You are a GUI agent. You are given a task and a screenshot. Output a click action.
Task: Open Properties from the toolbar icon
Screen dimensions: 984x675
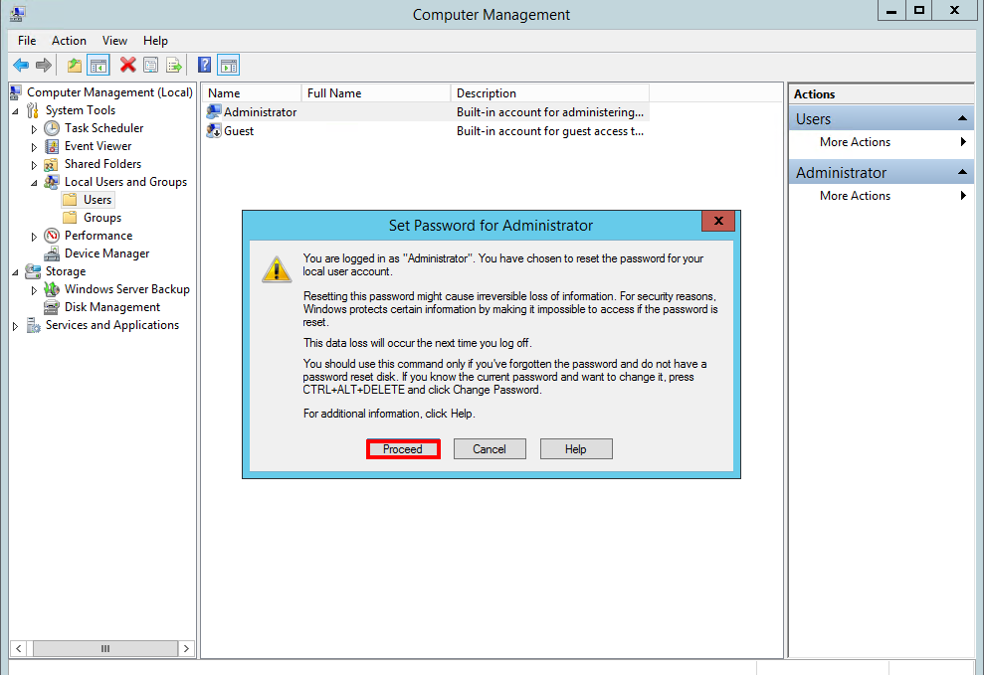point(150,66)
